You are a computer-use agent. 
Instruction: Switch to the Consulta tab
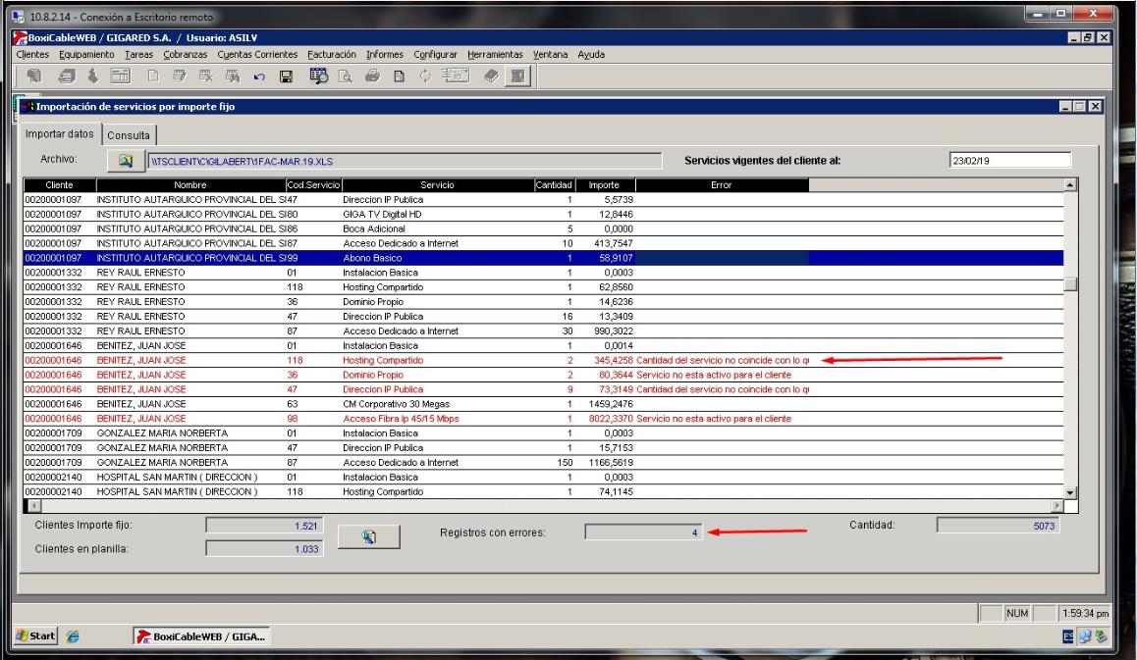tap(130, 133)
